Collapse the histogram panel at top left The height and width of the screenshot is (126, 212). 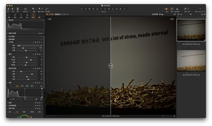7,20
